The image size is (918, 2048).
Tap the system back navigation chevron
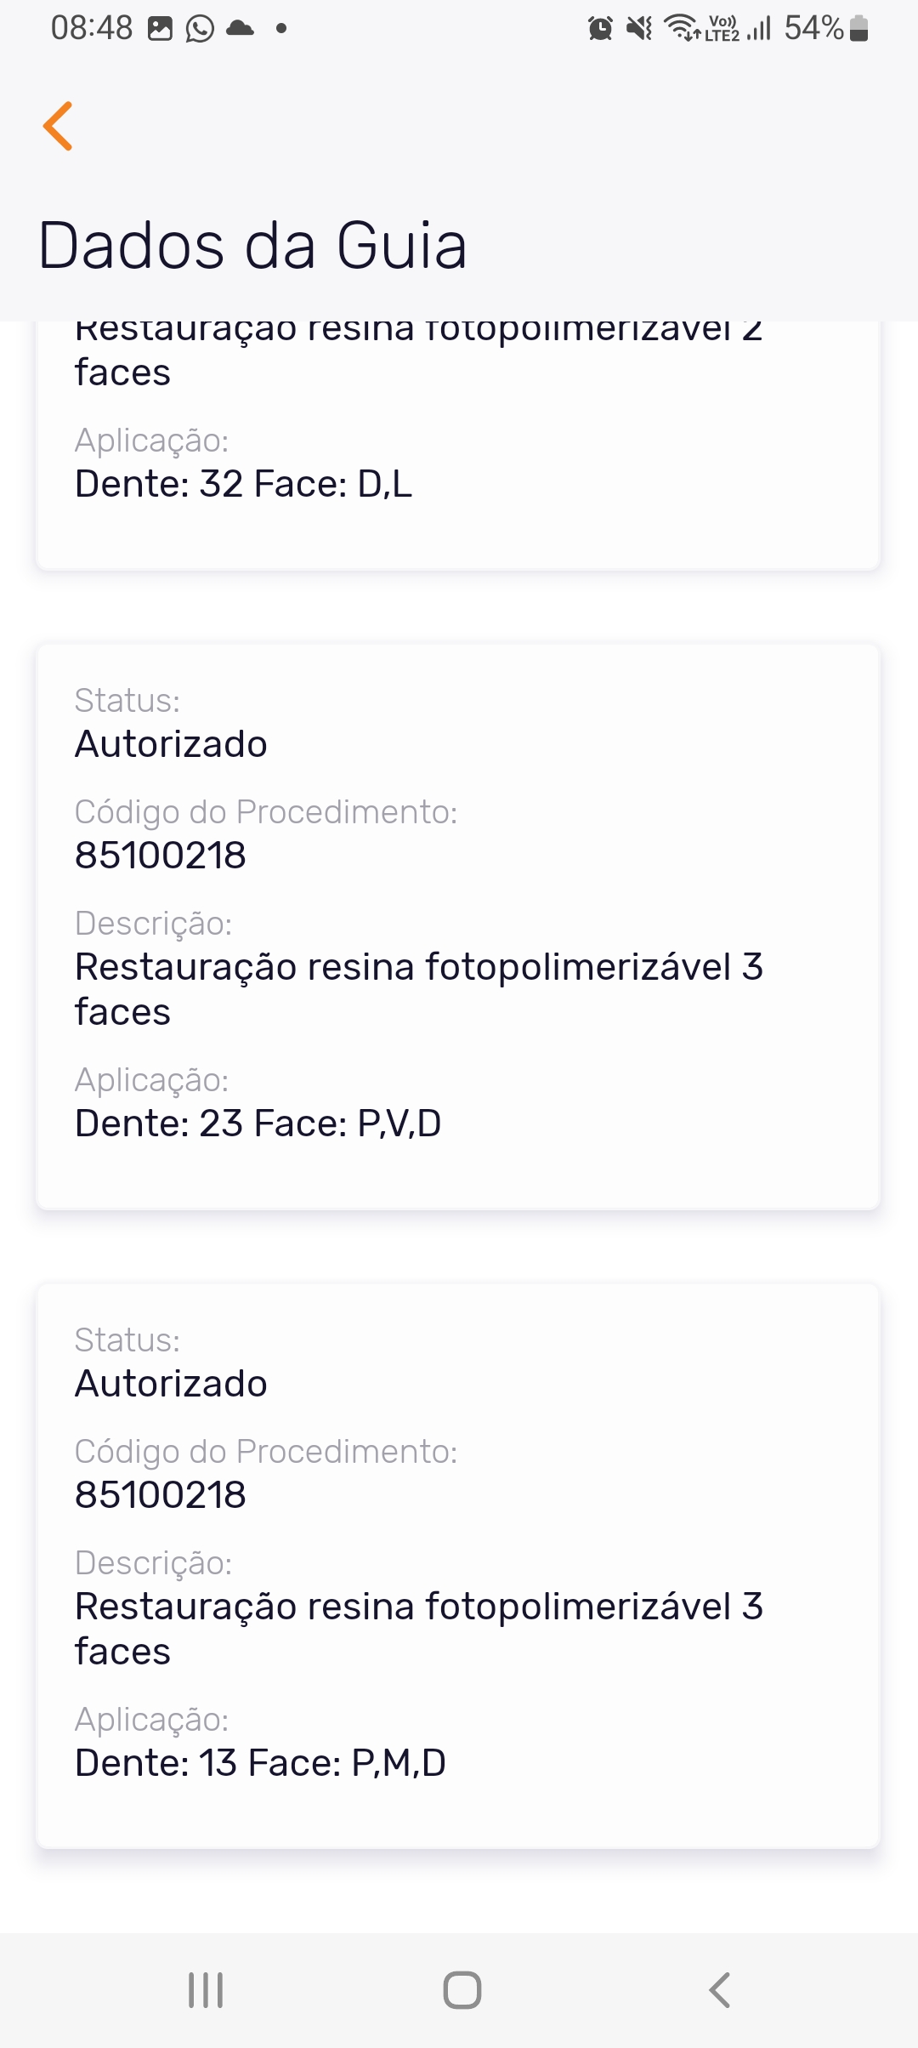coord(719,1990)
